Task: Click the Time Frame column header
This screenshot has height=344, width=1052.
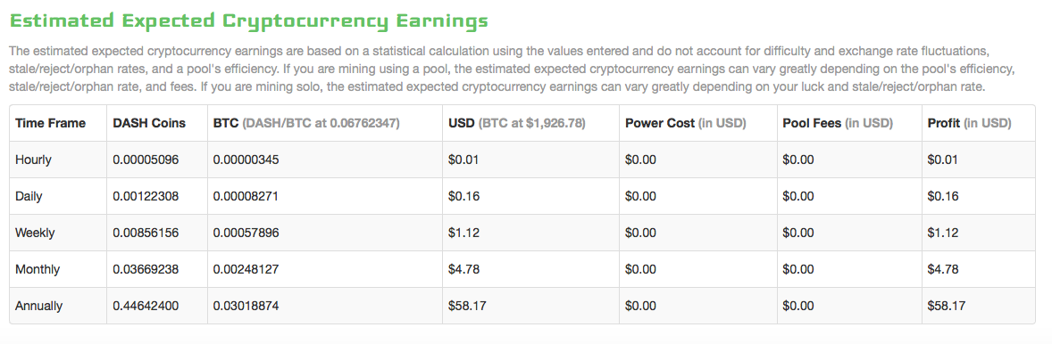Action: point(50,123)
